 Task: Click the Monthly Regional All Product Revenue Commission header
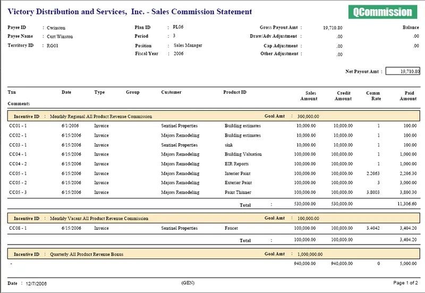point(214,116)
